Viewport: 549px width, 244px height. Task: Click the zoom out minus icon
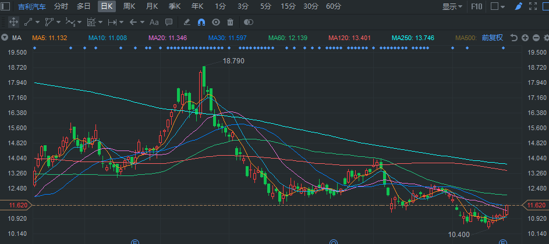pyautogui.click(x=535, y=38)
